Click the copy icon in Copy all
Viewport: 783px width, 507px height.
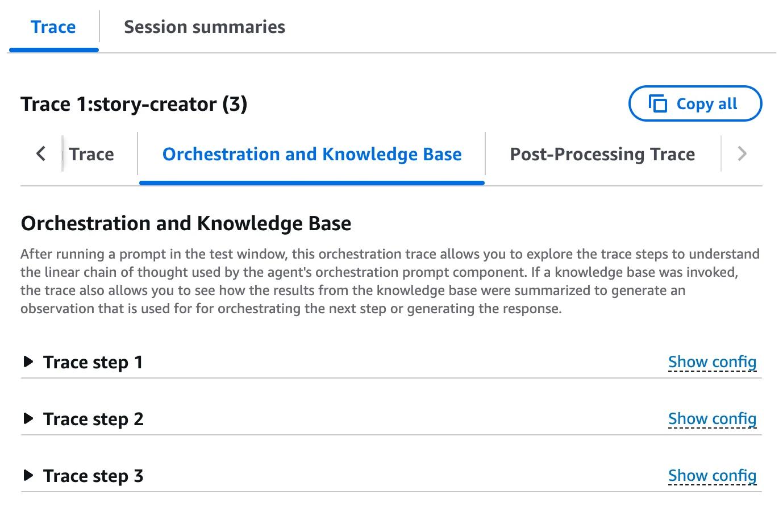(657, 103)
